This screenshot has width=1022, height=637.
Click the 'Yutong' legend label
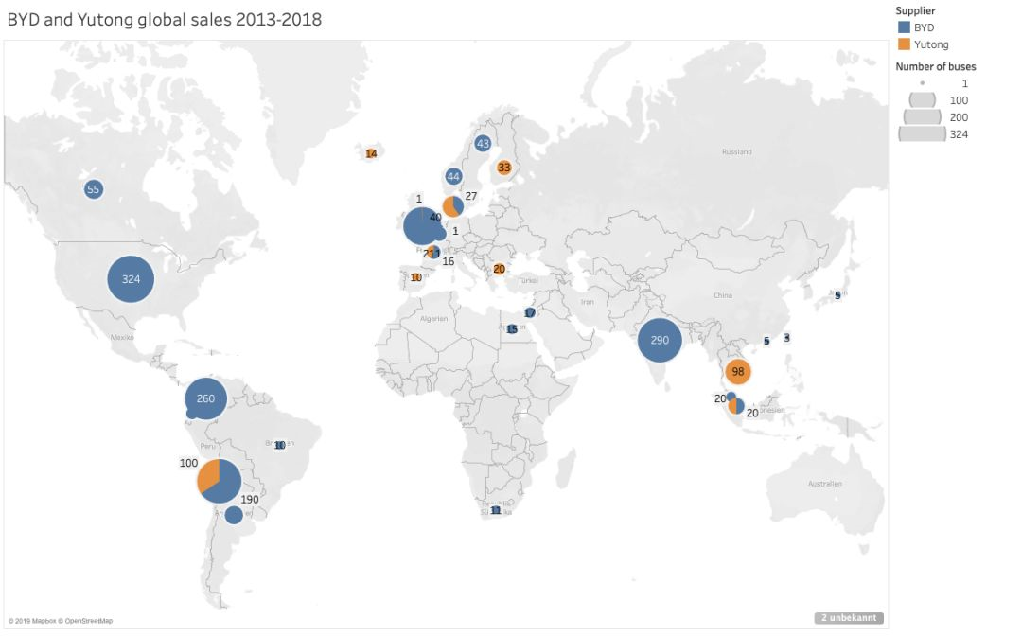(x=931, y=44)
